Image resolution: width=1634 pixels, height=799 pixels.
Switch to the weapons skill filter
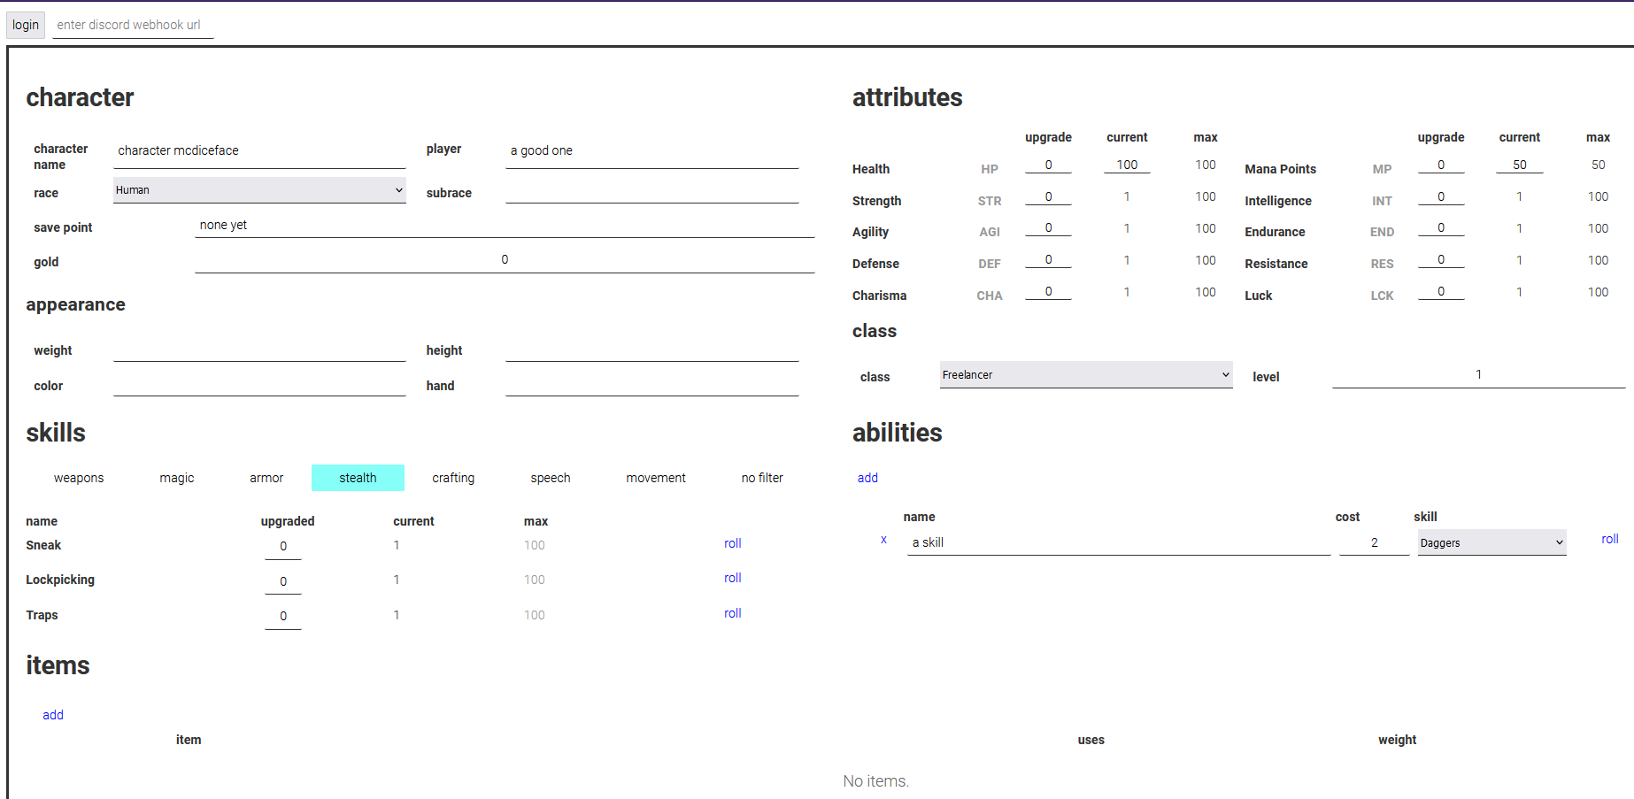[79, 478]
